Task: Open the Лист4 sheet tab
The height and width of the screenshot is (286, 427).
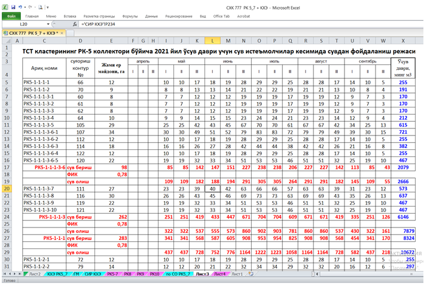Action: (x=219, y=274)
